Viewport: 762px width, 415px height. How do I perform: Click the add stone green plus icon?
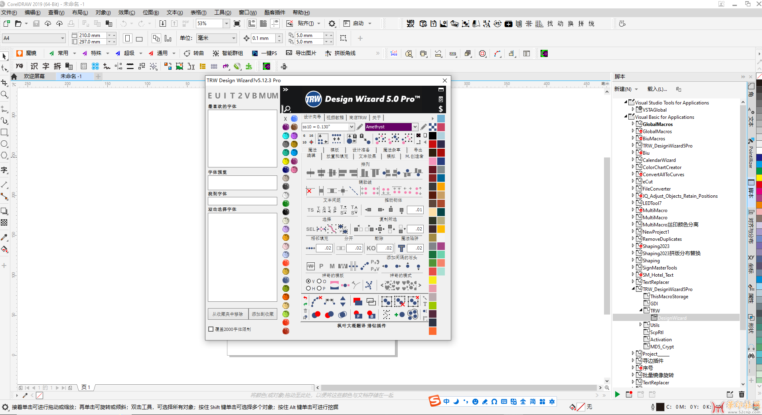(399, 315)
